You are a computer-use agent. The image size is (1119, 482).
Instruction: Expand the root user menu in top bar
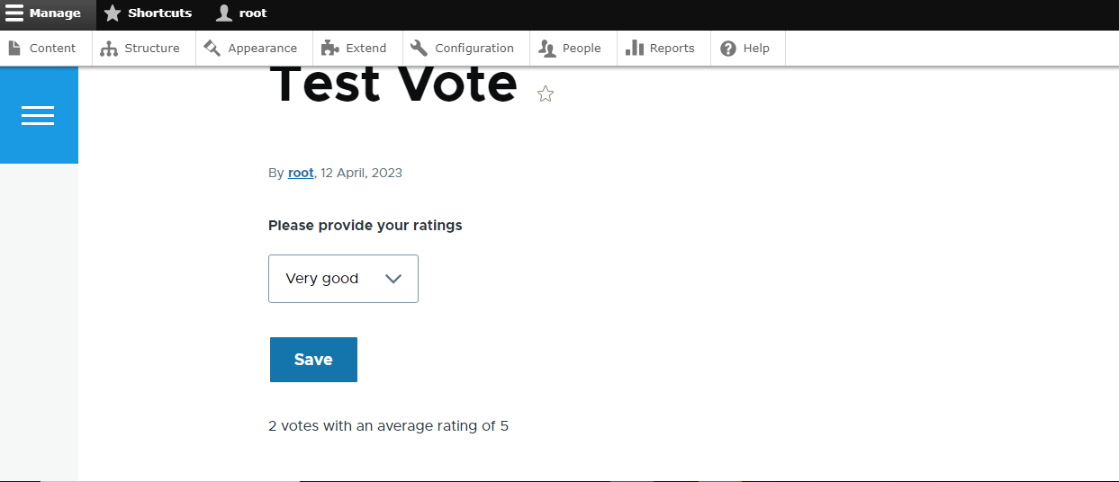tap(241, 13)
